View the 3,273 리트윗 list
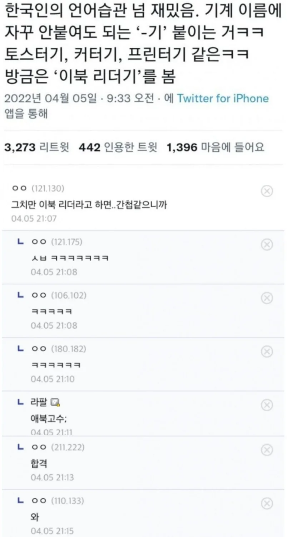This screenshot has height=537, width=287. pos(37,147)
